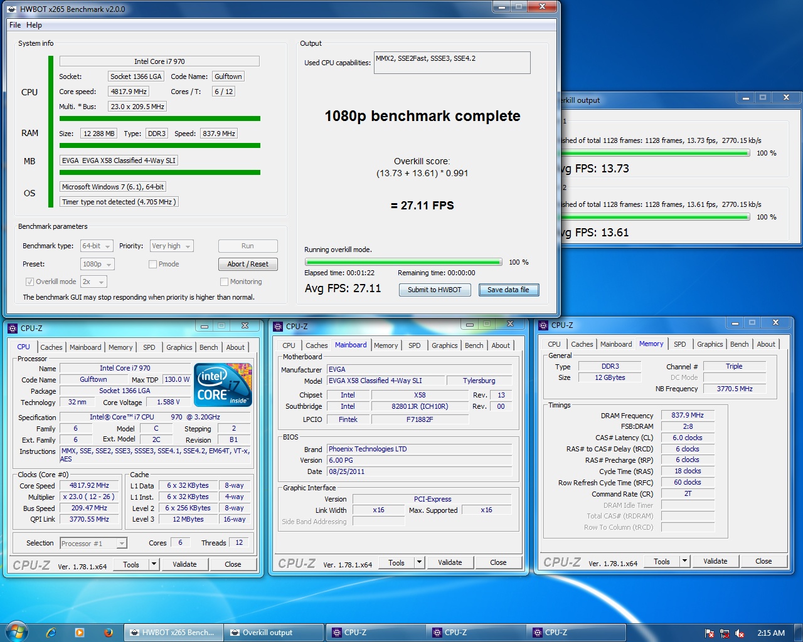This screenshot has width=803, height=642.
Task: Click the Intel Core i7 logo in CPU-Z
Action: coord(223,384)
